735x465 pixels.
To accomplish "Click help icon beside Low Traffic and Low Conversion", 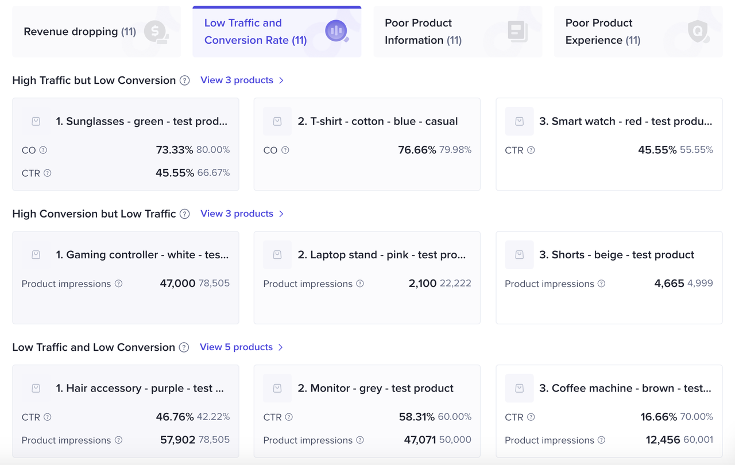I will point(184,347).
